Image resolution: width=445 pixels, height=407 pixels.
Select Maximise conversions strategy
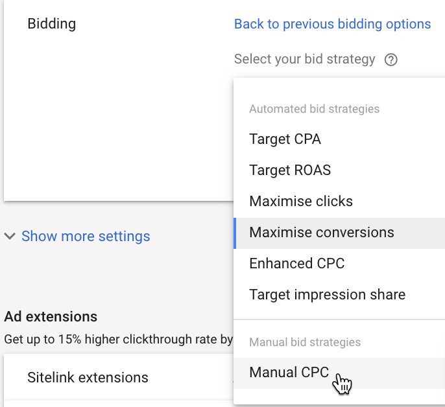(322, 232)
